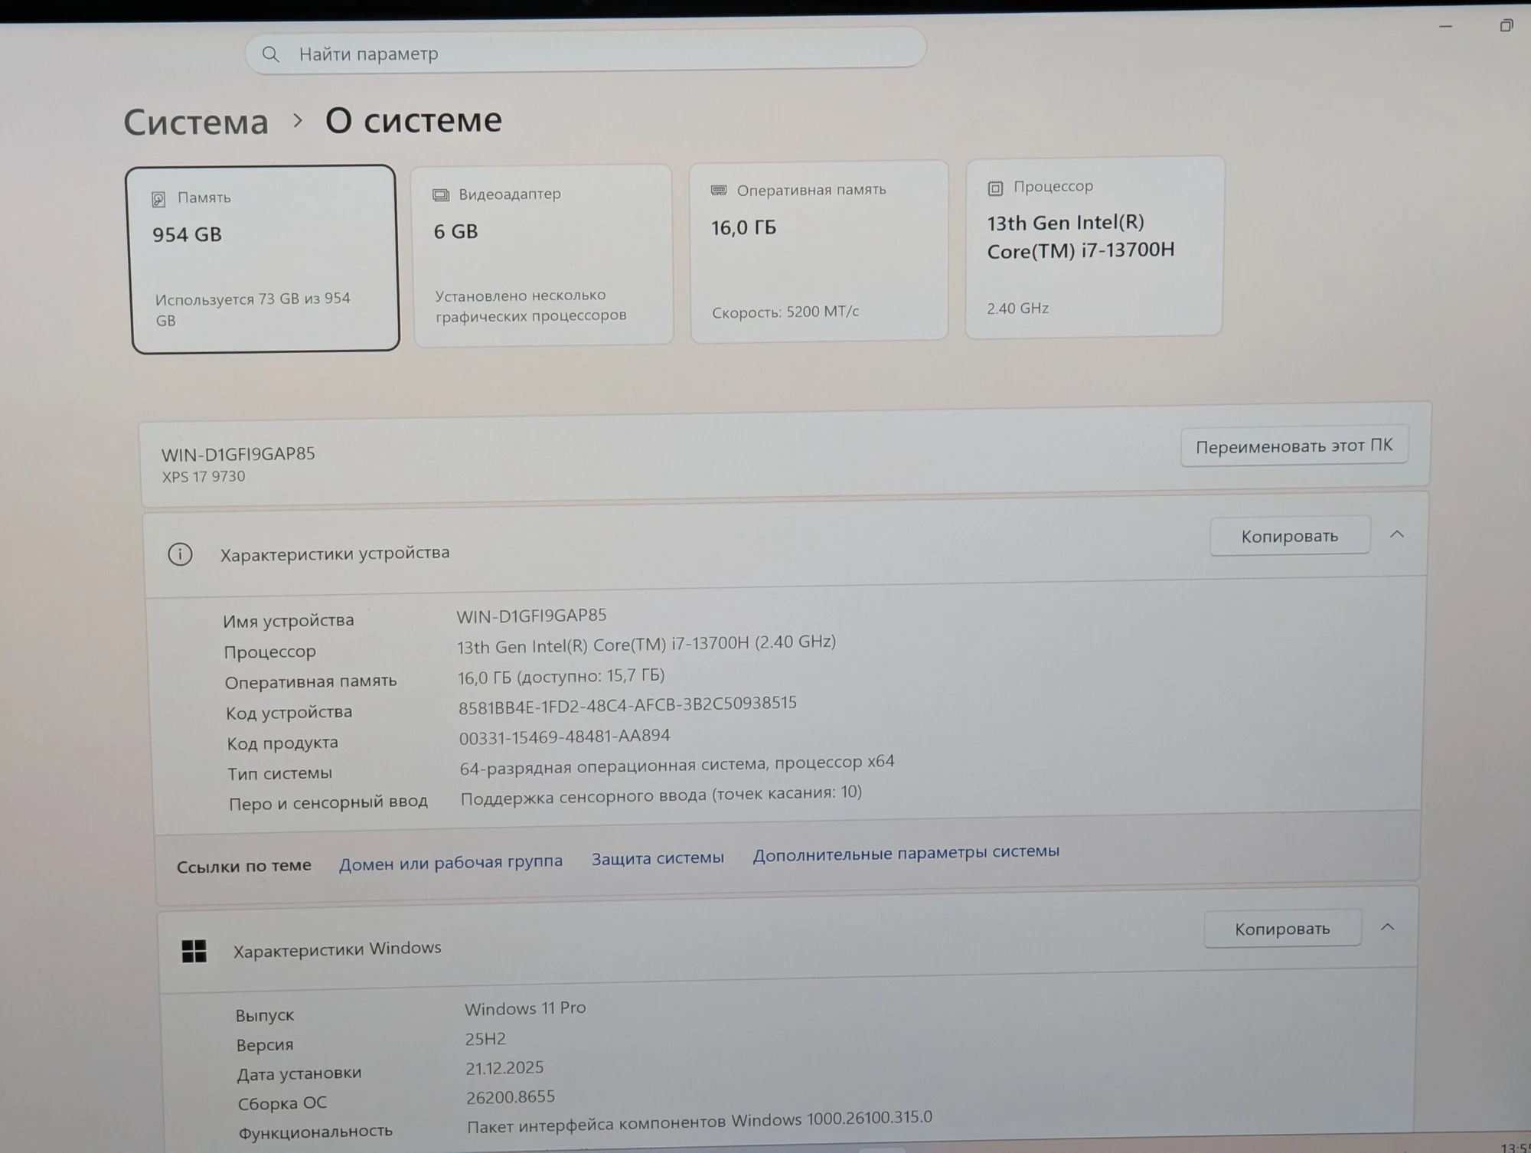Click the info icon beside 'Характеристики устройства'
Screen dimensions: 1531x1153
180,554
